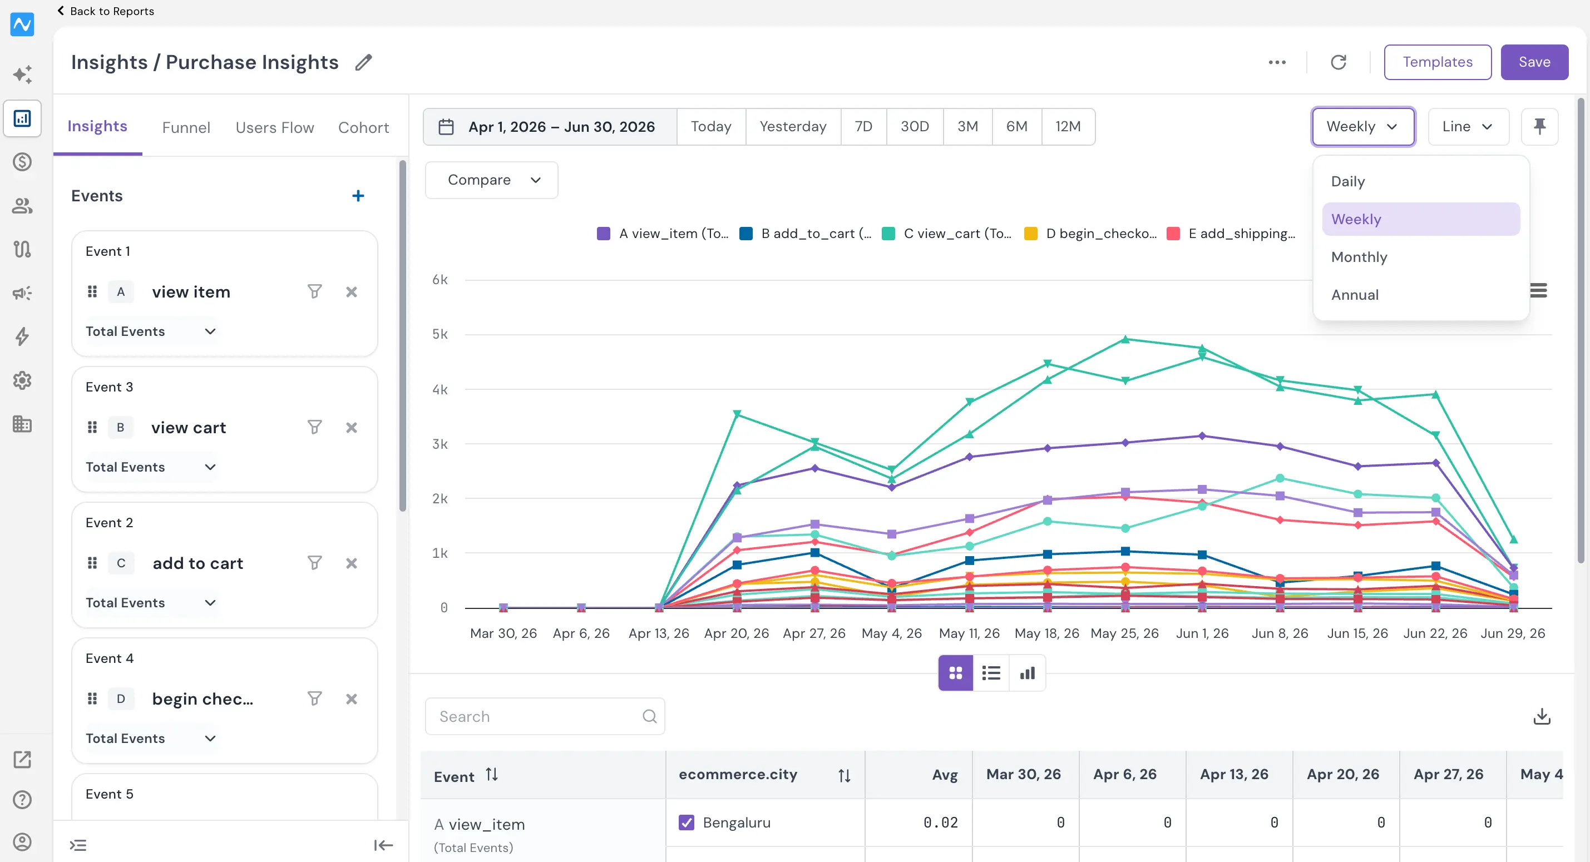Viewport: 1590px width, 862px height.
Task: Select the 30D date range
Action: [x=914, y=126]
